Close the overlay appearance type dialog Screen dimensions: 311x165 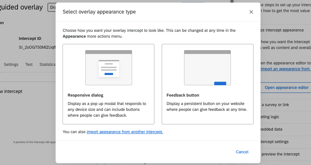(x=251, y=12)
